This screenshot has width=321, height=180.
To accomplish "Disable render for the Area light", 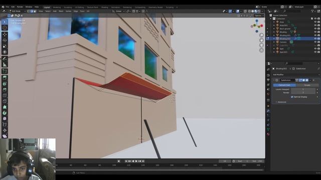I will [319, 22].
